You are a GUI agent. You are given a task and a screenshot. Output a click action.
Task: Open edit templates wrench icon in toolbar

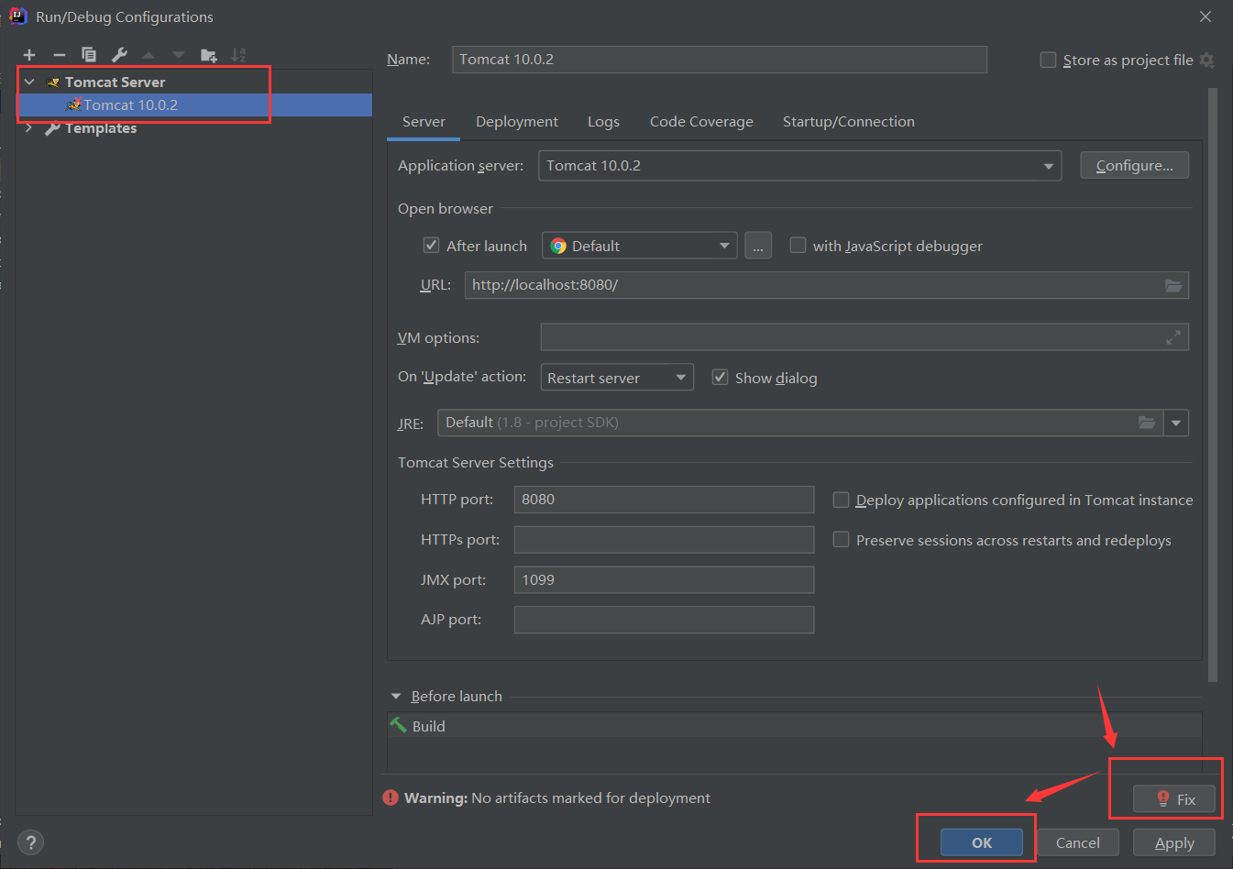[119, 55]
